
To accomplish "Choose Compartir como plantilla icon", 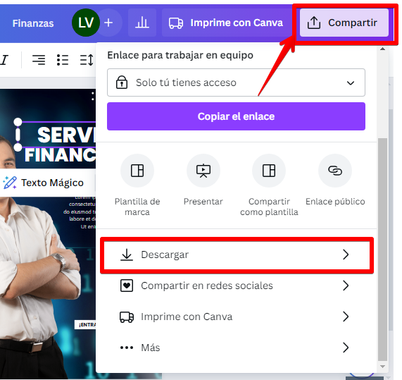I will coord(269,171).
